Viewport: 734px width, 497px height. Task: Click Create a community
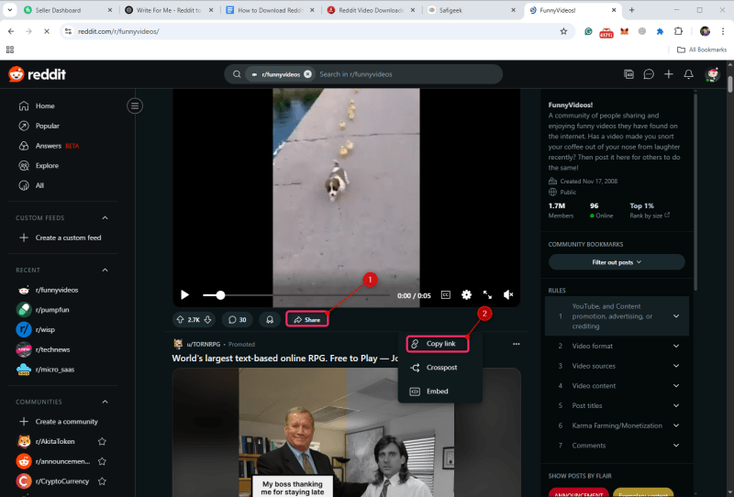point(61,422)
